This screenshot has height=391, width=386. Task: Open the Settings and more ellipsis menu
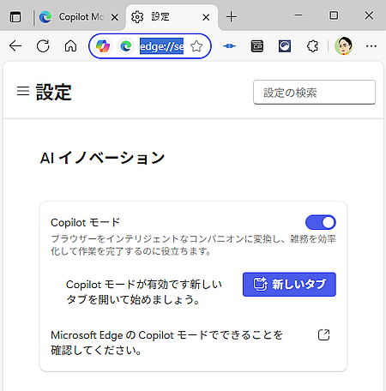(371, 46)
